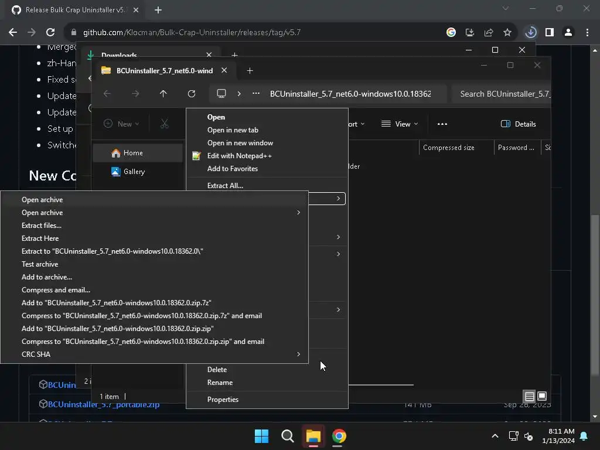Open the See more ellipsis in the Explorer toolbar

[x=442, y=124]
